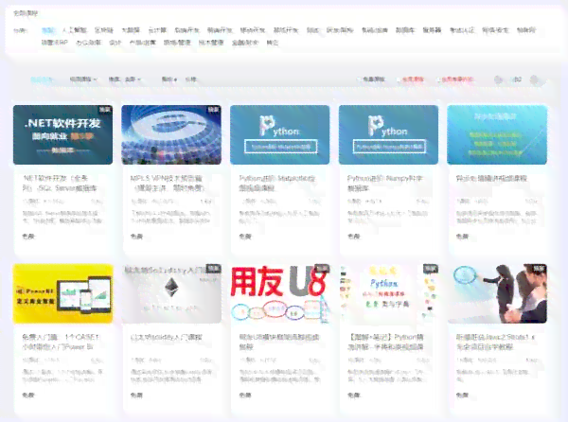Expand the 难度 全部 difficulty dropdown

(125, 79)
